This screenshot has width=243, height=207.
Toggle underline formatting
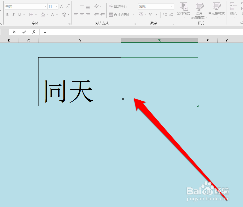tap(19, 14)
